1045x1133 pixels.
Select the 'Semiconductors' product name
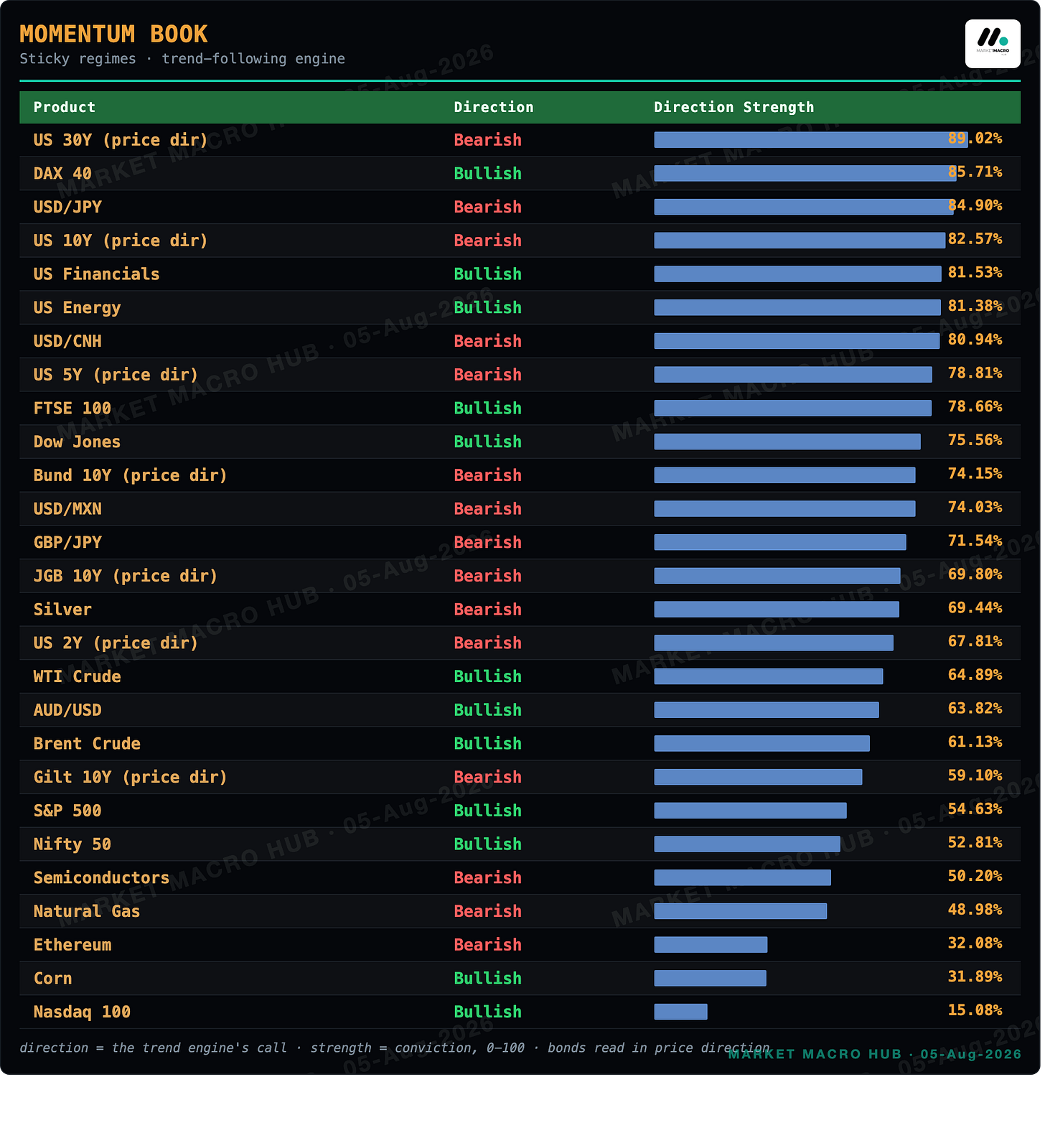pos(101,878)
